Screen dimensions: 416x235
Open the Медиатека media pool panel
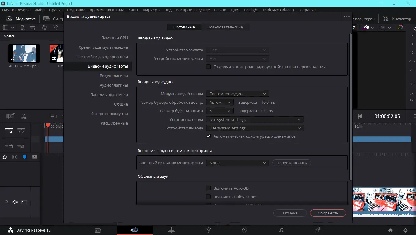click(21, 19)
